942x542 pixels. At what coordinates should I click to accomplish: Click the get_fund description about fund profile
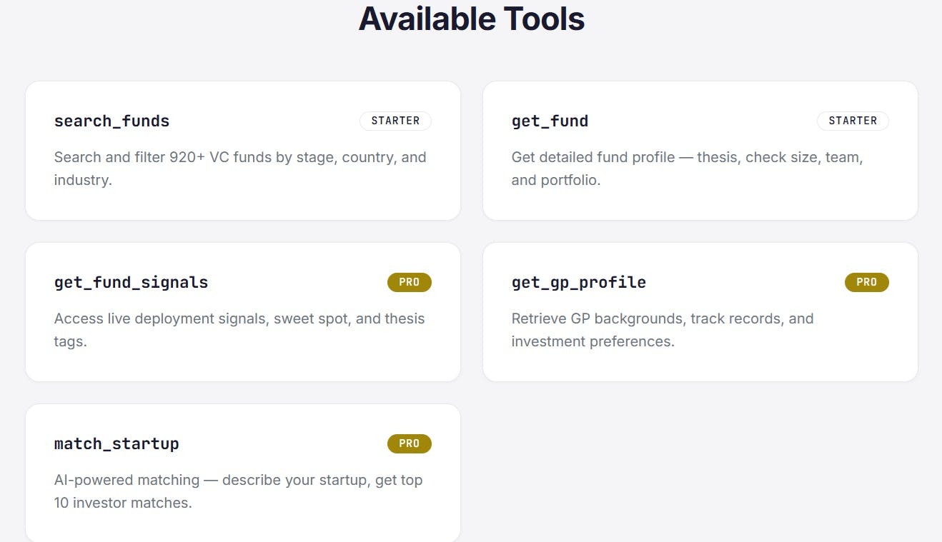(688, 169)
